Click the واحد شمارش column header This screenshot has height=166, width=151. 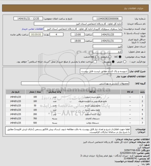point(55,92)
